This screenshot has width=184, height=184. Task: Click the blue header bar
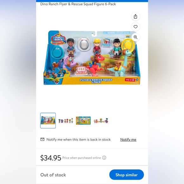92,1
